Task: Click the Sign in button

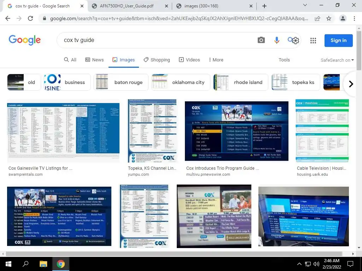Action: (x=338, y=41)
